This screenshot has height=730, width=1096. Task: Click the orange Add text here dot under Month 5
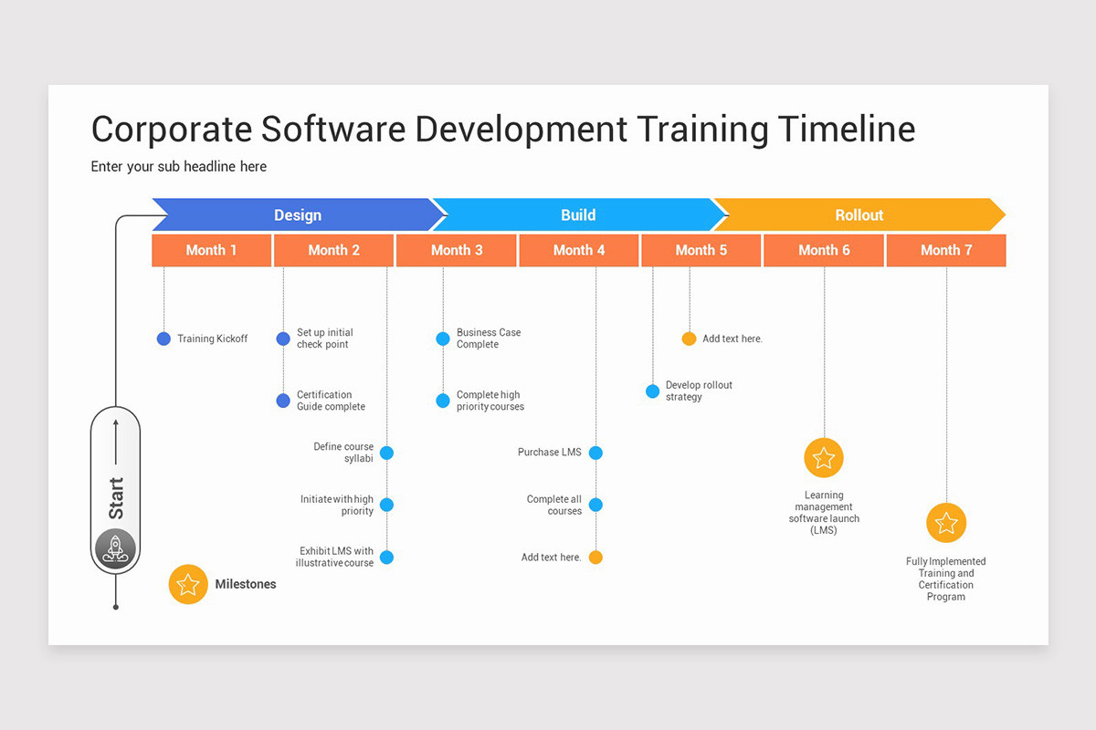click(x=689, y=338)
